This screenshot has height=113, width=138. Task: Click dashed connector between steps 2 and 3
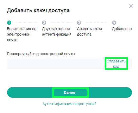click(62, 23)
